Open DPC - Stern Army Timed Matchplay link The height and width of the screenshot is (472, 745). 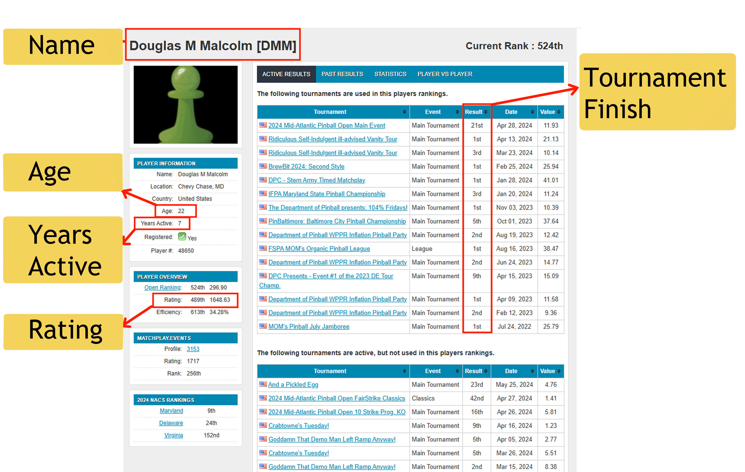(317, 180)
